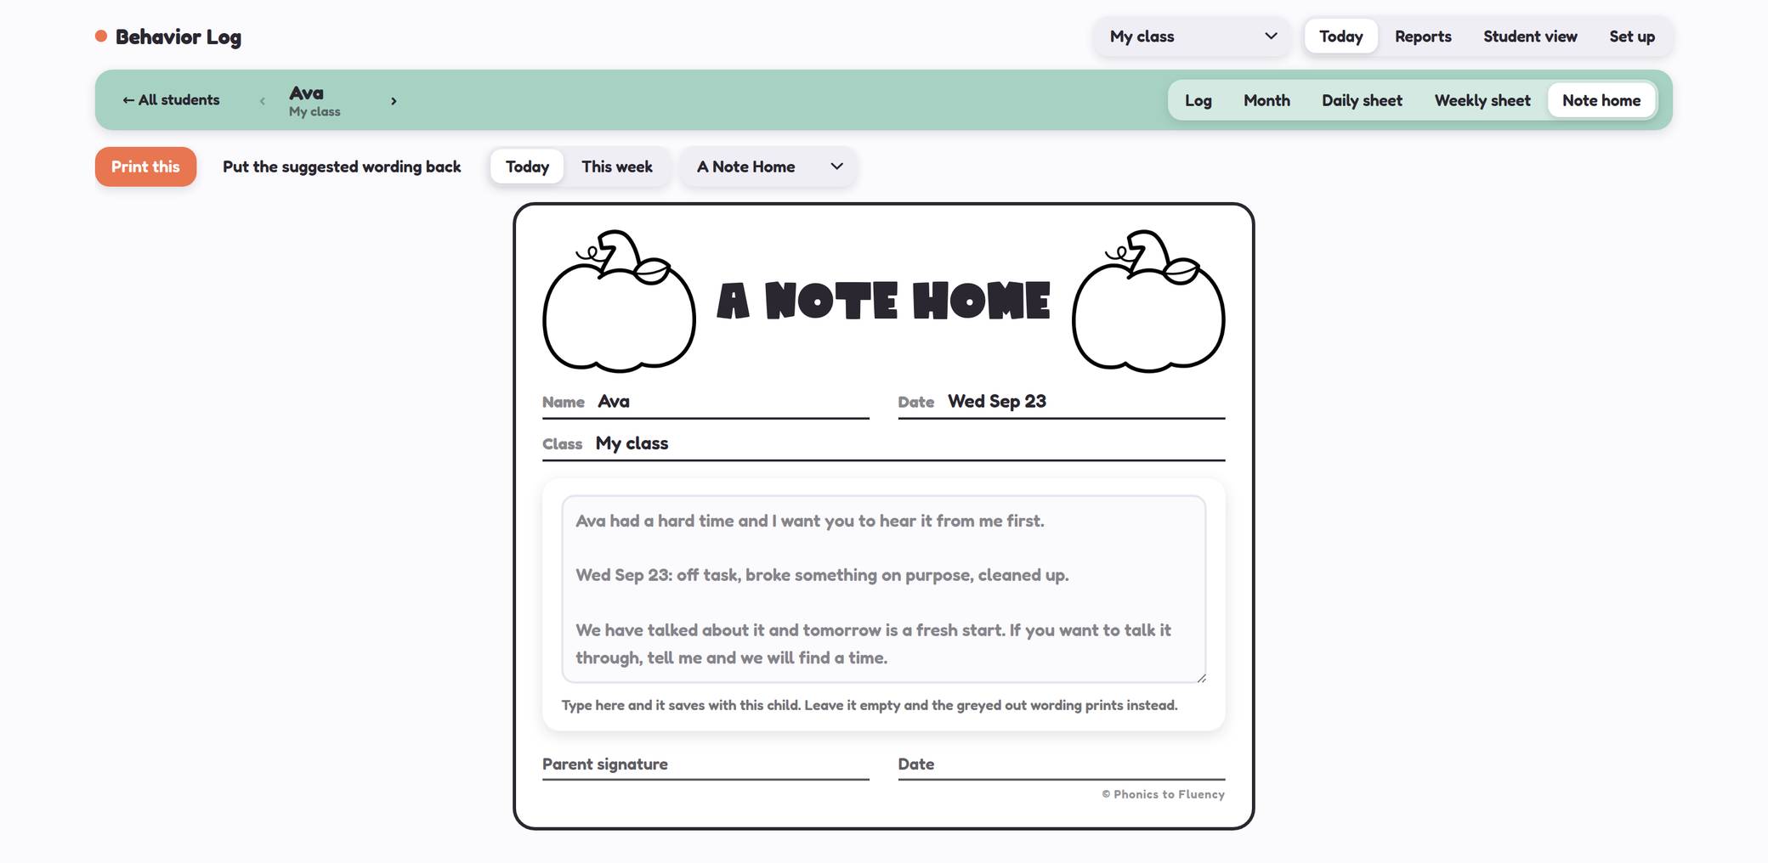
Task: Go to the previous student arrow
Action: [262, 100]
